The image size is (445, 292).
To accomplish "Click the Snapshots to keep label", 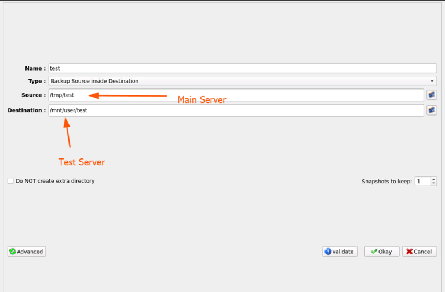I will [x=386, y=181].
